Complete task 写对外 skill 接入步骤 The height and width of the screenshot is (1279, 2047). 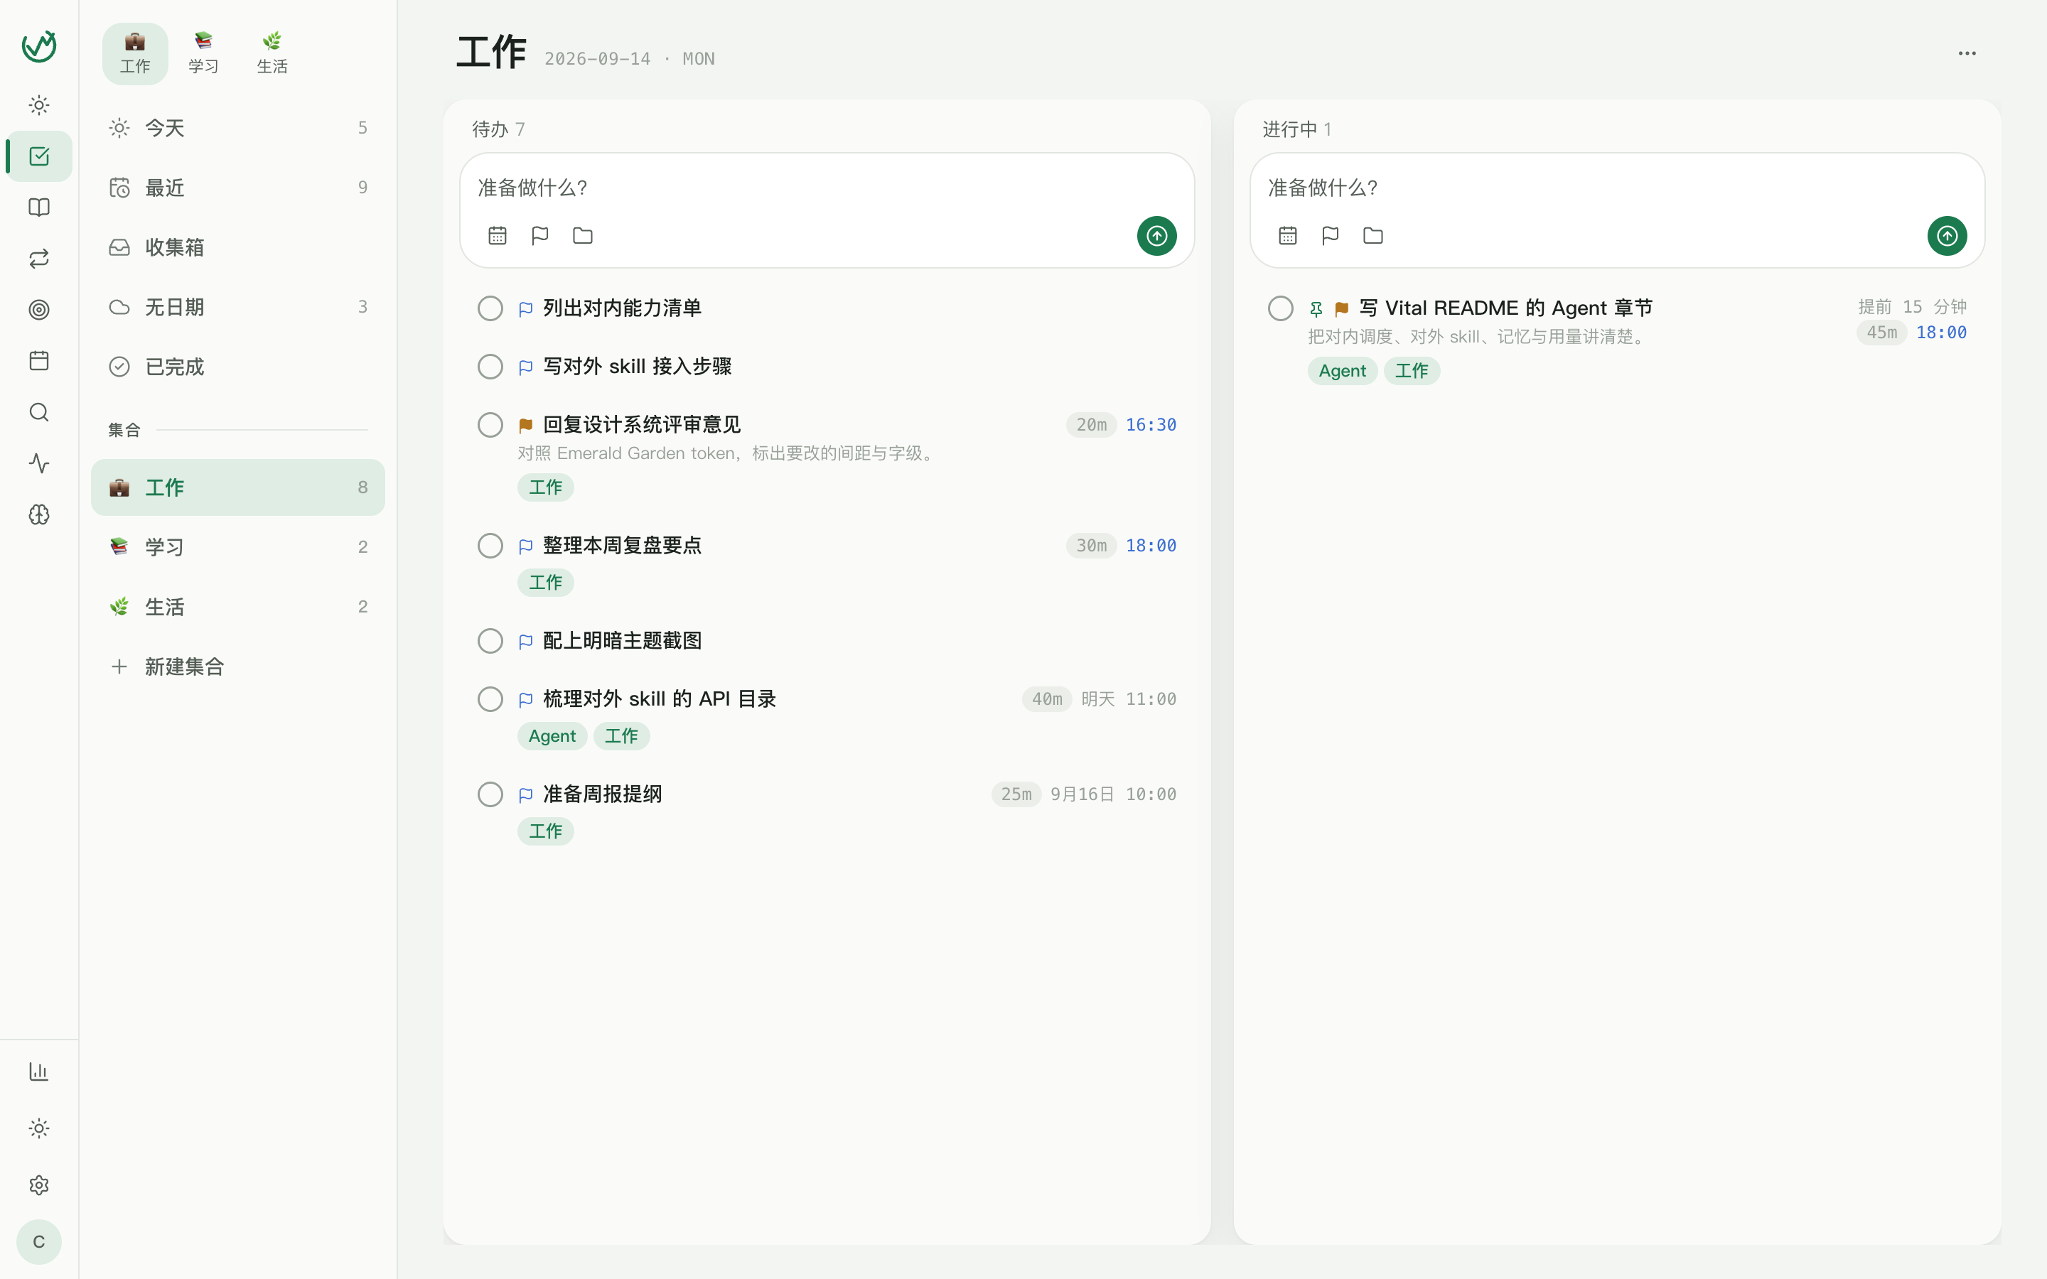point(490,366)
